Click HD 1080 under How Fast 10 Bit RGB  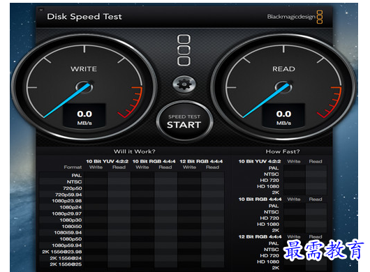pos(268,225)
